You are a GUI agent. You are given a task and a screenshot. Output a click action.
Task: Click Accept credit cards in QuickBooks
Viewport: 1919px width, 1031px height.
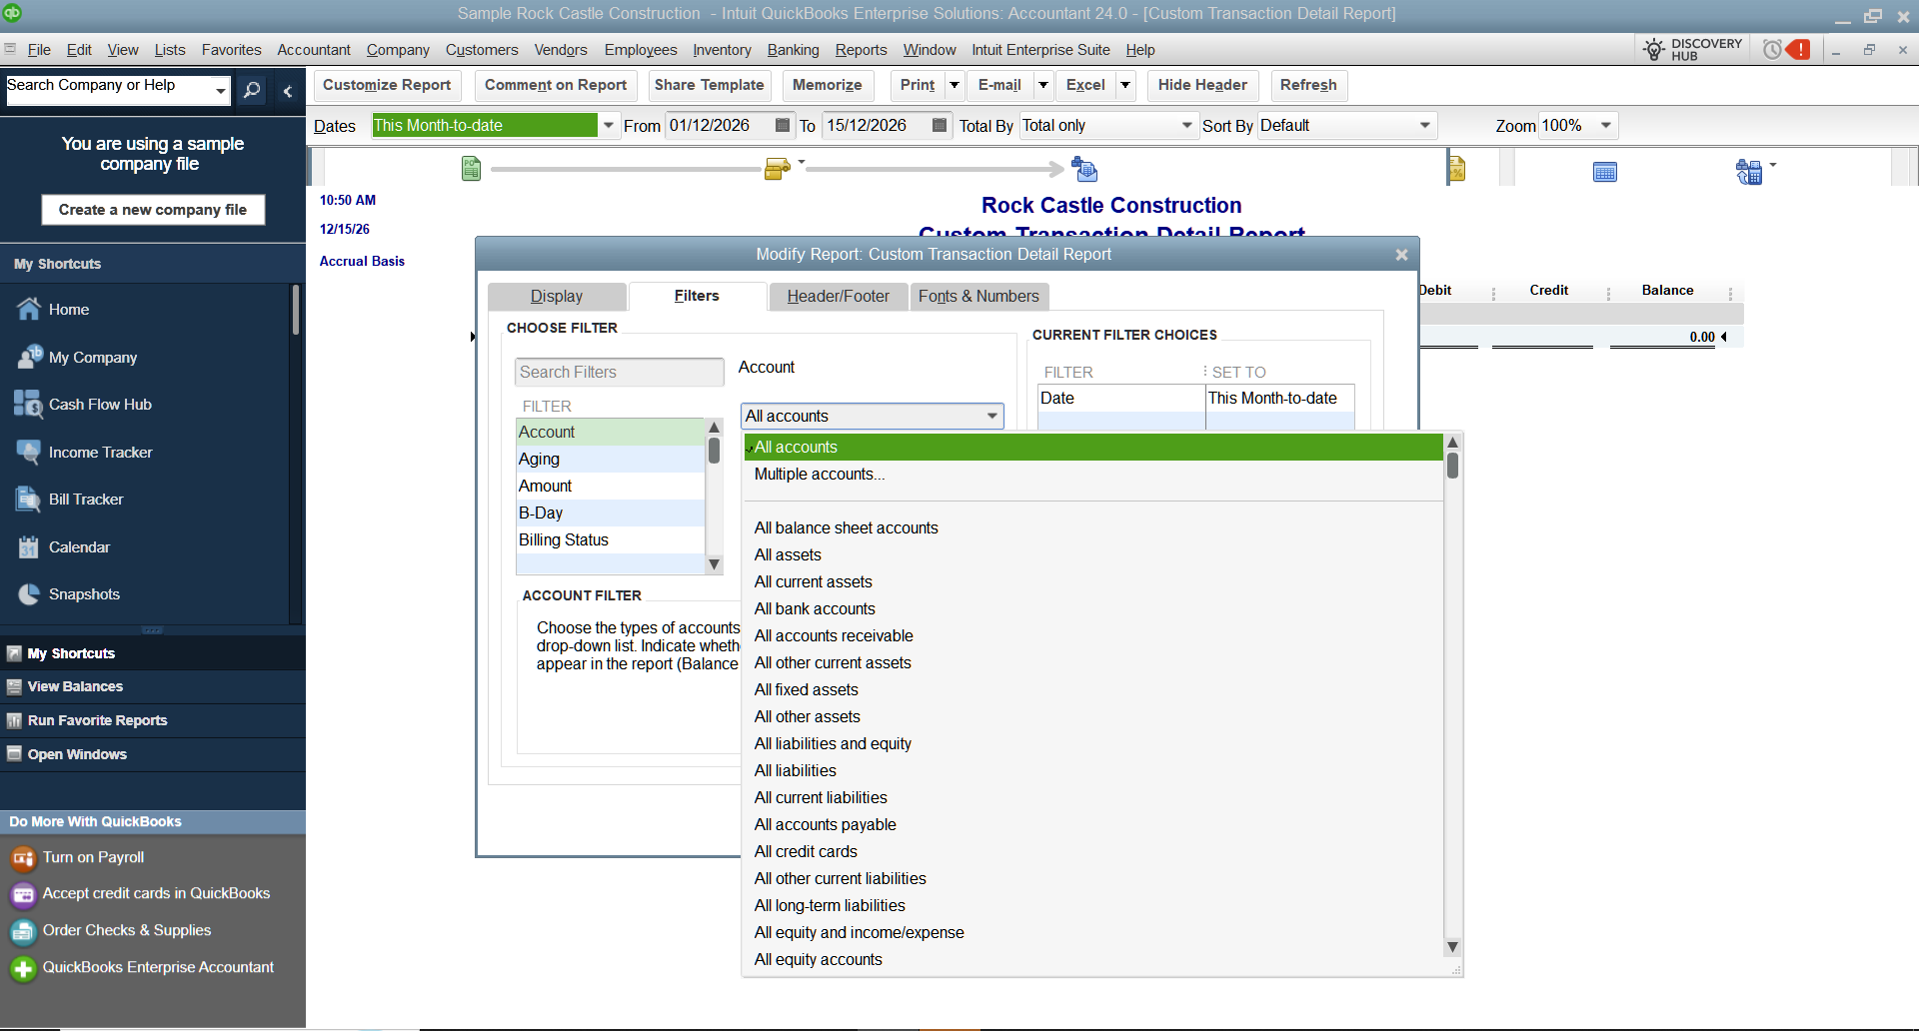click(156, 894)
